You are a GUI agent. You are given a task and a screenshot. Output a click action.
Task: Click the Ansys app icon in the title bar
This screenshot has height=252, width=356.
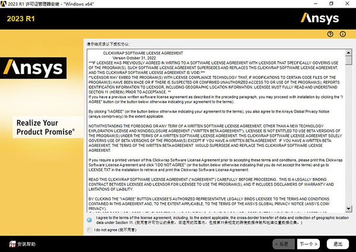click(4, 4)
